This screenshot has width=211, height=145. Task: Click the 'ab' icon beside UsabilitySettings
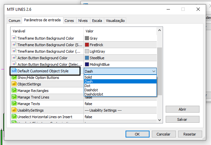point(14,110)
